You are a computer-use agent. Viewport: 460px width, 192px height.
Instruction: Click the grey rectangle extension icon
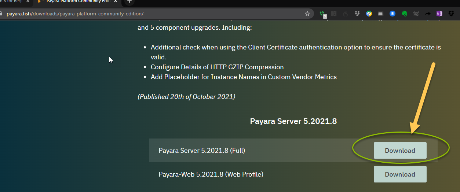[381, 14]
